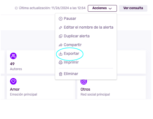Choose Compartir in the actions menu
The width and height of the screenshot is (153, 119).
coord(73,45)
